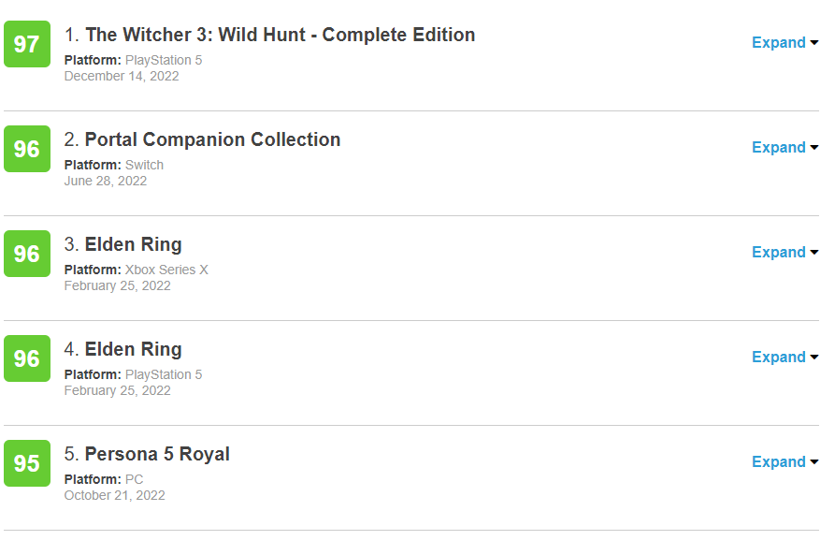Open the Portal Companion Collection title link
The image size is (835, 555).
(212, 140)
